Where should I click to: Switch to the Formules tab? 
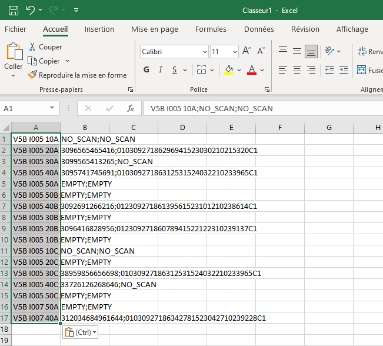[211, 29]
